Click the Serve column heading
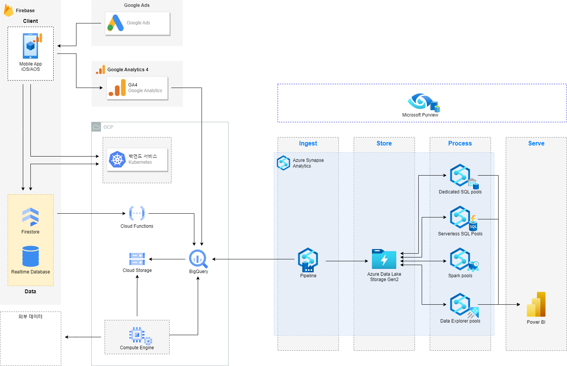Screen dimensions: 567x366 point(536,144)
